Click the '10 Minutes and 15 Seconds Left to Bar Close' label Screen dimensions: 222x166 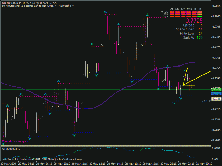[x=28, y=6]
